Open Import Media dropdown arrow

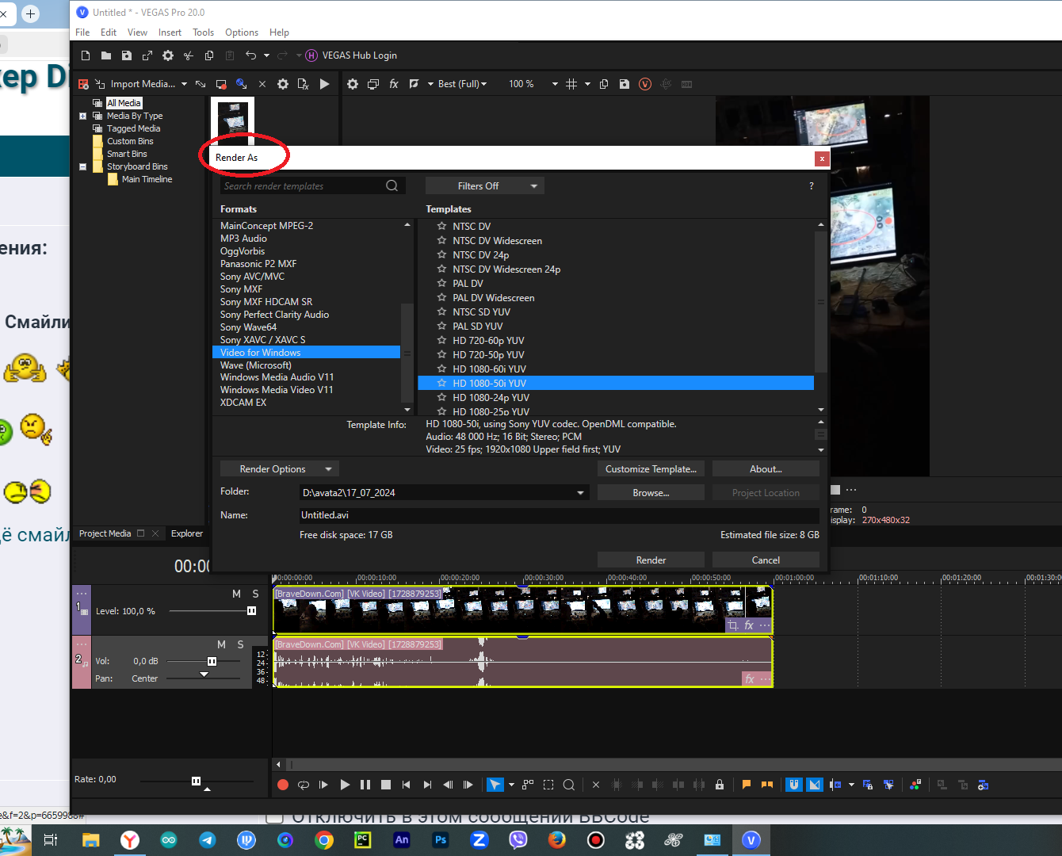tap(184, 84)
